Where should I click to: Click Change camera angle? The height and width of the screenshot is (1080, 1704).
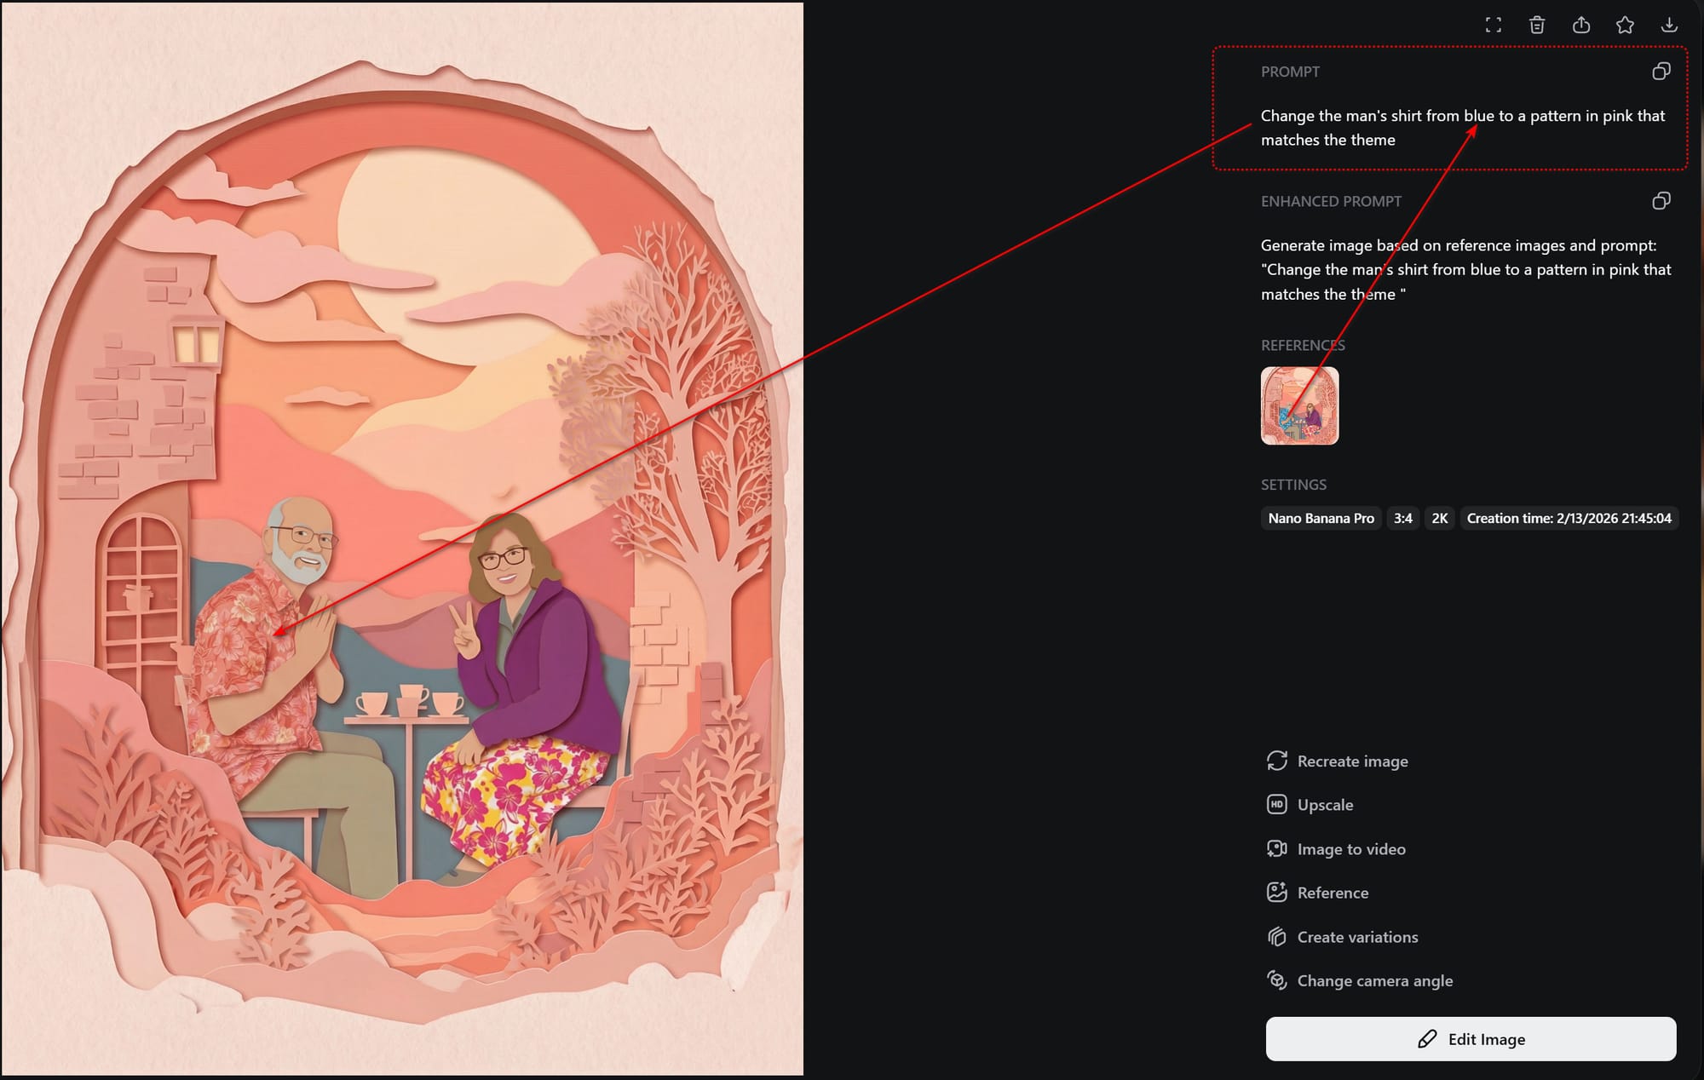1374,980
